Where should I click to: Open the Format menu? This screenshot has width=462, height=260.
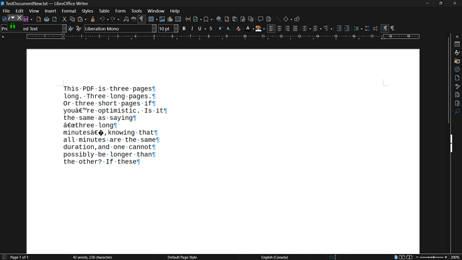[x=69, y=11]
